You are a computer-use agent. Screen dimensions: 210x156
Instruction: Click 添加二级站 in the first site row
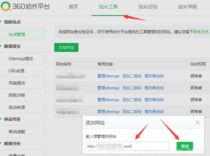(132, 76)
